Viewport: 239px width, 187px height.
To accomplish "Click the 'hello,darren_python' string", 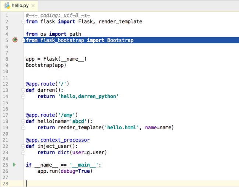I will (x=88, y=96).
